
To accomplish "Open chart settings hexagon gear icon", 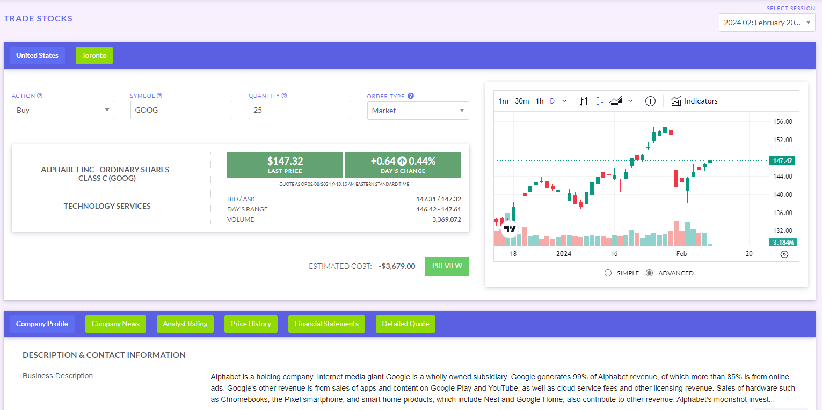I will pos(784,254).
